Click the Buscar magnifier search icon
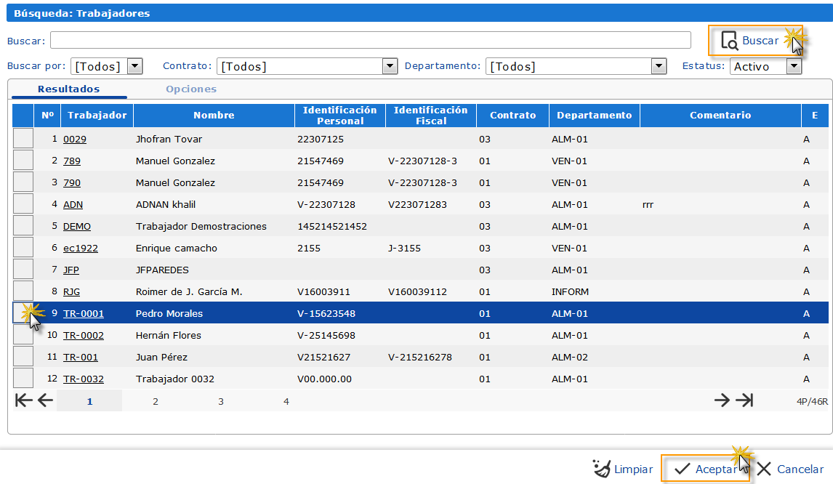Image resolution: width=833 pixels, height=484 pixels. click(729, 41)
